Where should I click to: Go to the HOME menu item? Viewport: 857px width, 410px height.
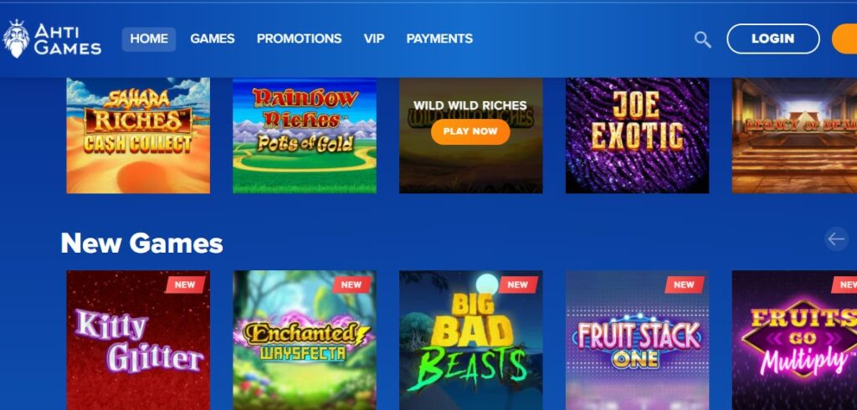click(149, 38)
